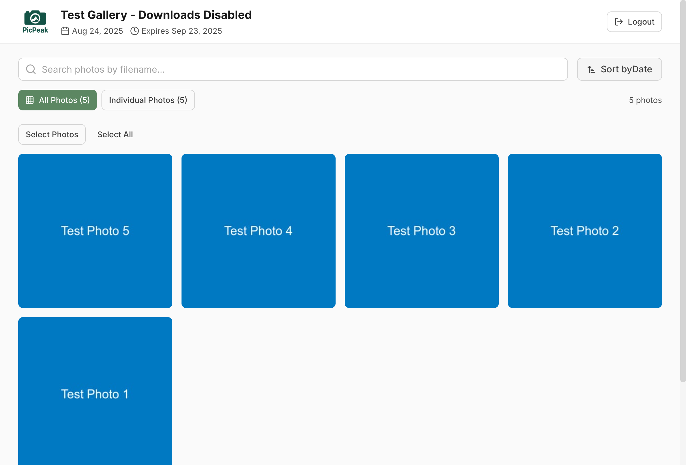This screenshot has width=686, height=465.
Task: Open the Test Photo 3 thumbnail
Action: [422, 231]
